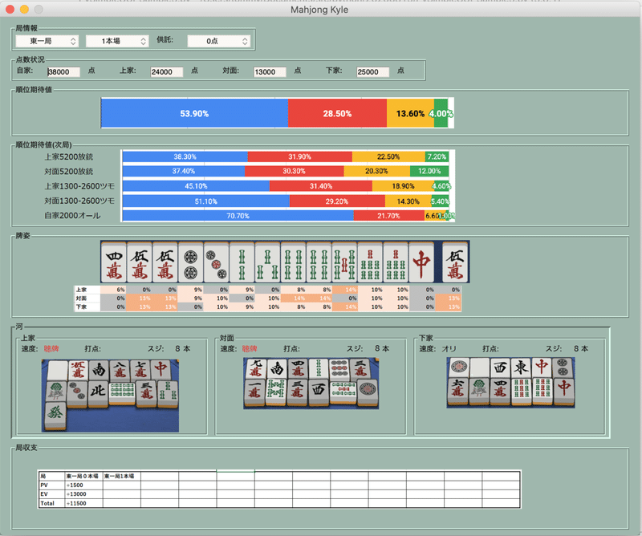Viewport: 642px width, 536px height.
Task: Click the 下家 score field 25000
Action: tap(372, 72)
